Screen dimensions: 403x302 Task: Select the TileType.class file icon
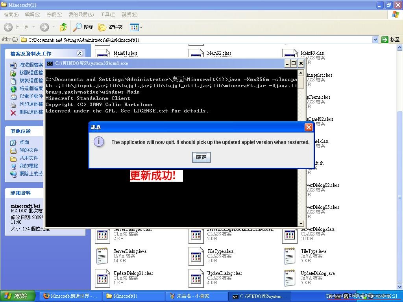(x=196, y=256)
